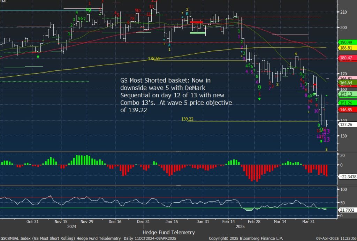Click the oscillator value label 21.7032
The height and width of the screenshot is (241, 357).
pyautogui.click(x=347, y=210)
